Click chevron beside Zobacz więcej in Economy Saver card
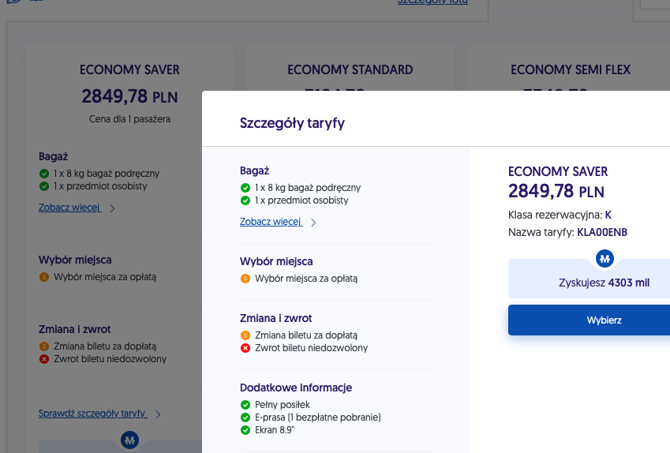This screenshot has width=670, height=453. [x=112, y=208]
